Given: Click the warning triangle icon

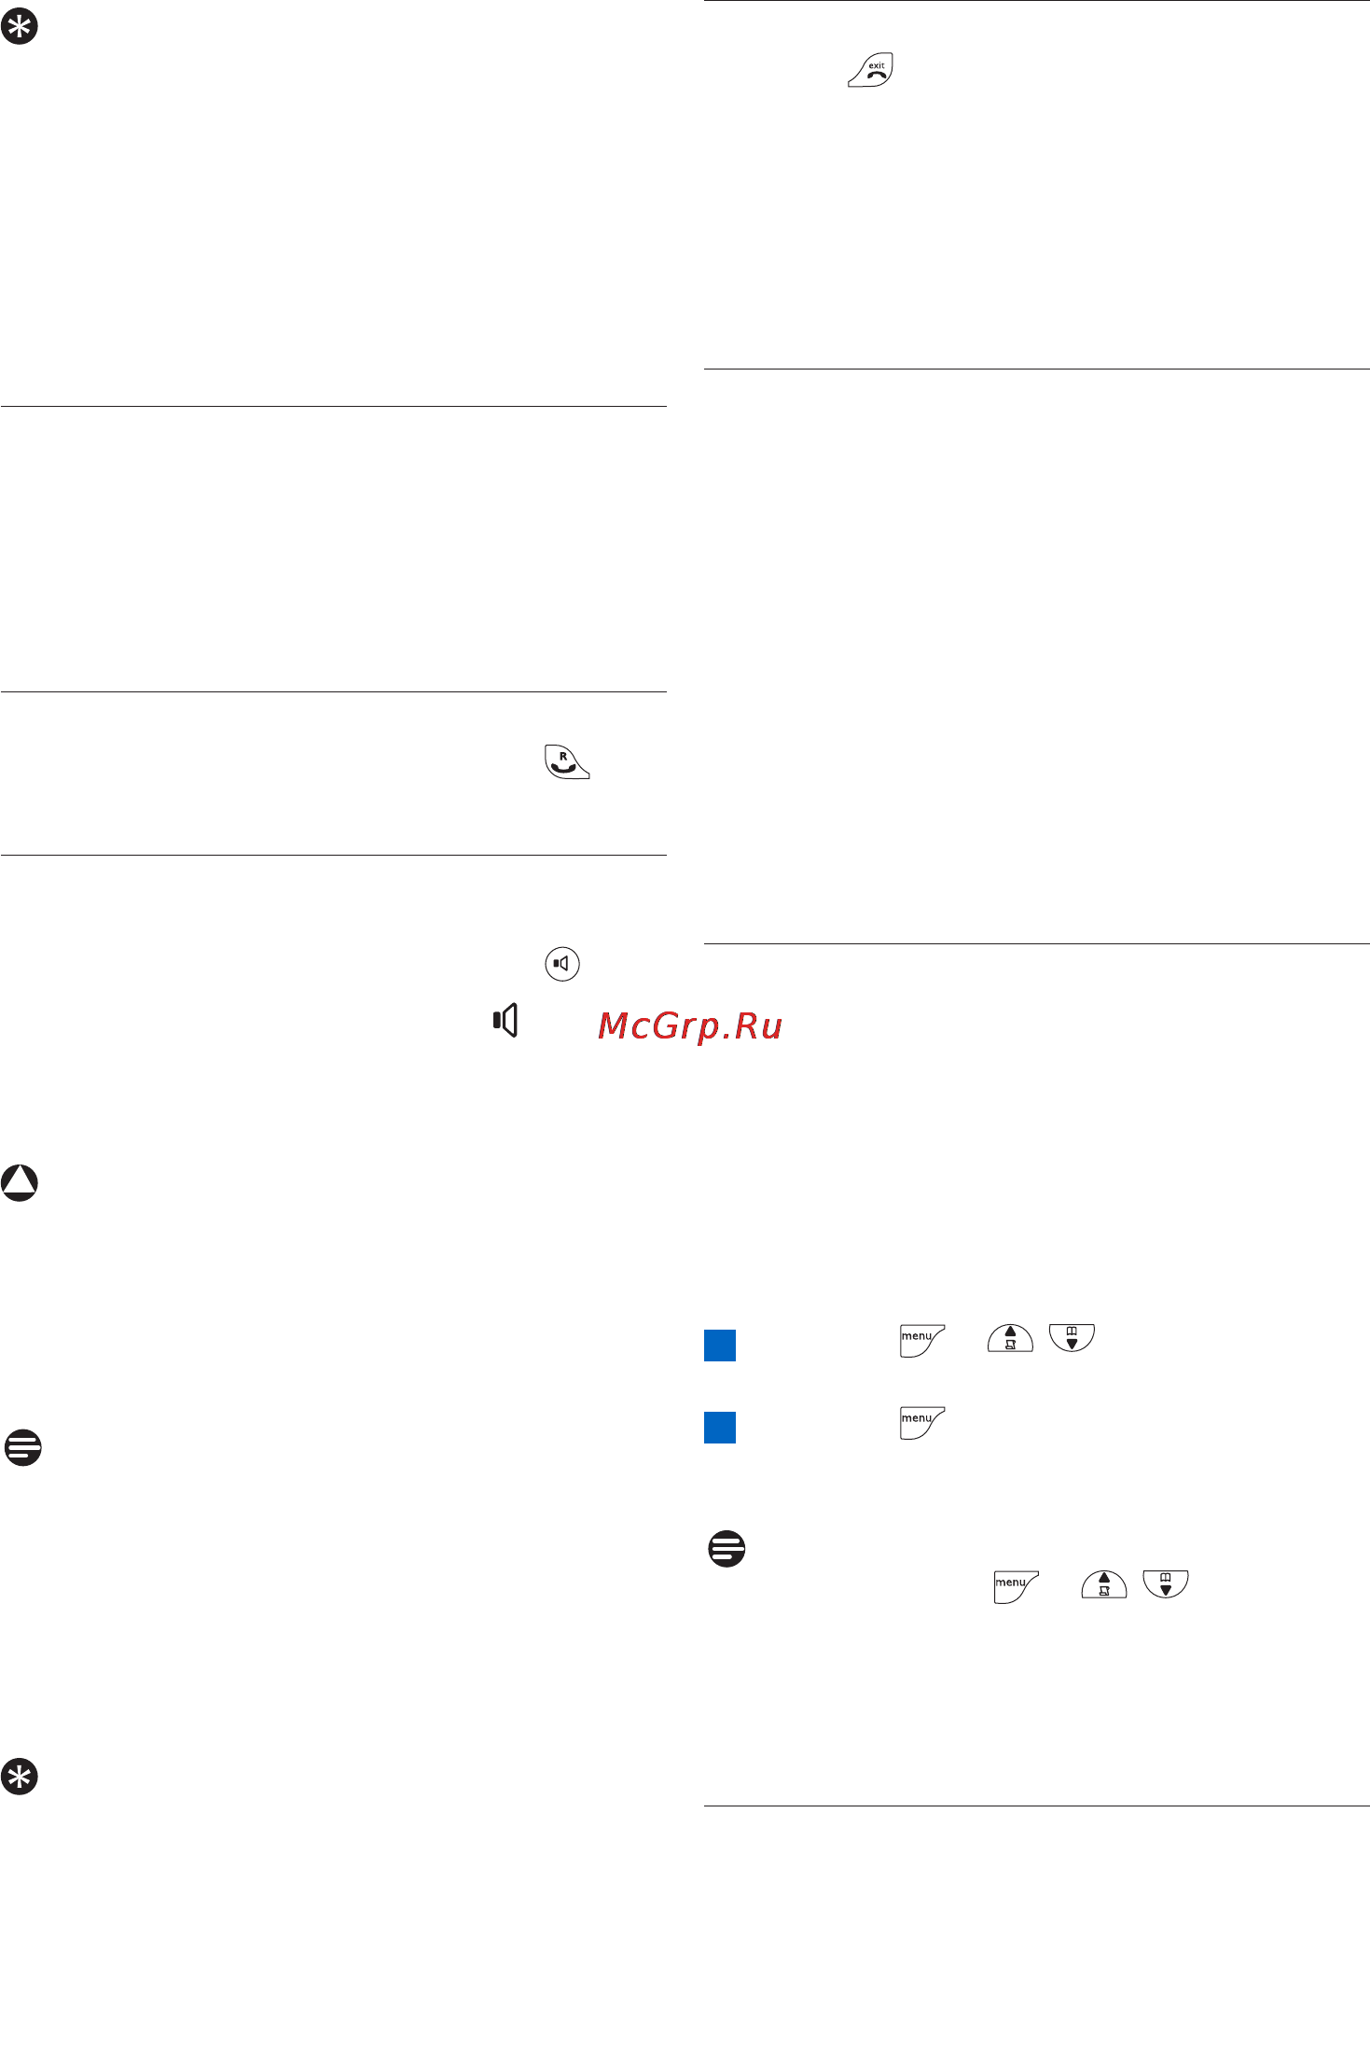Looking at the screenshot, I should (20, 1182).
